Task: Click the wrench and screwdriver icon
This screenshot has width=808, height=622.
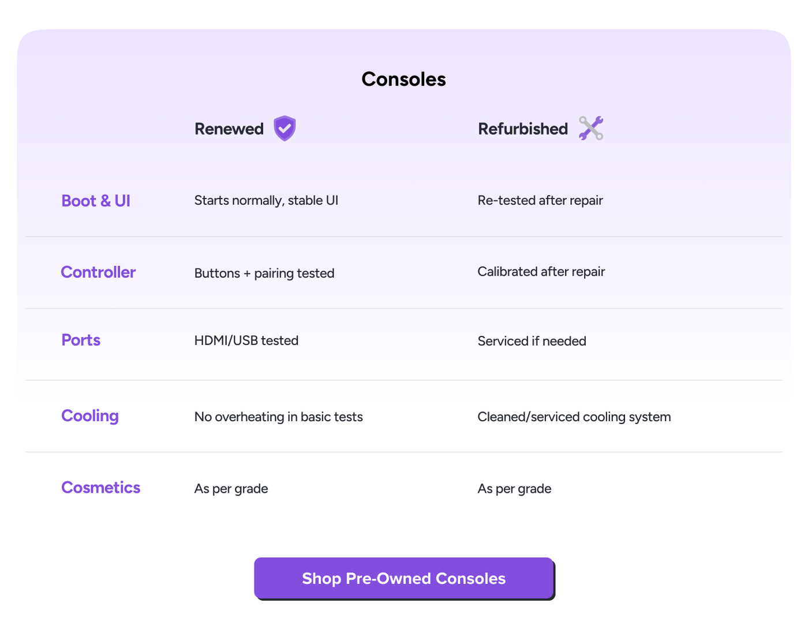Action: click(591, 128)
